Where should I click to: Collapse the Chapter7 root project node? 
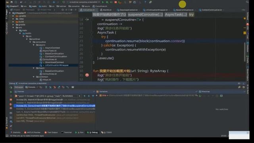click(x=10, y=13)
